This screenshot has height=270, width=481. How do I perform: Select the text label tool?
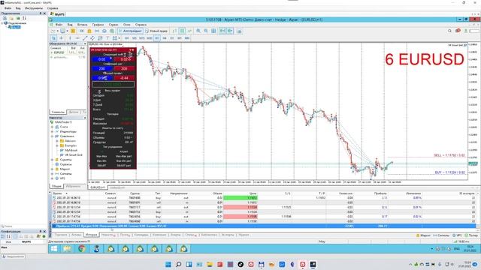click(107, 38)
